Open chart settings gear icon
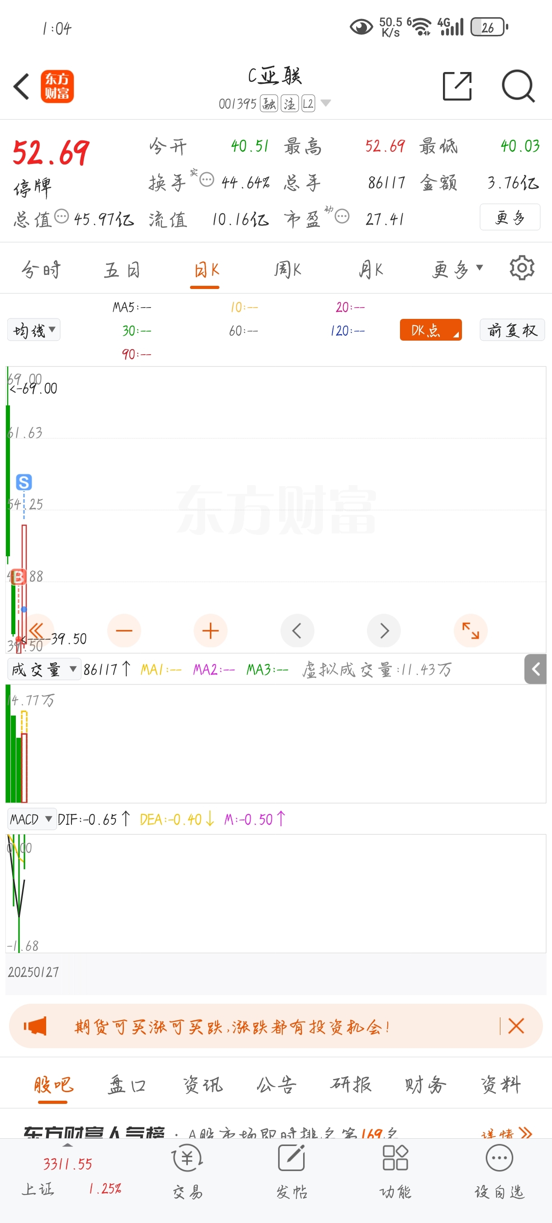 [522, 268]
